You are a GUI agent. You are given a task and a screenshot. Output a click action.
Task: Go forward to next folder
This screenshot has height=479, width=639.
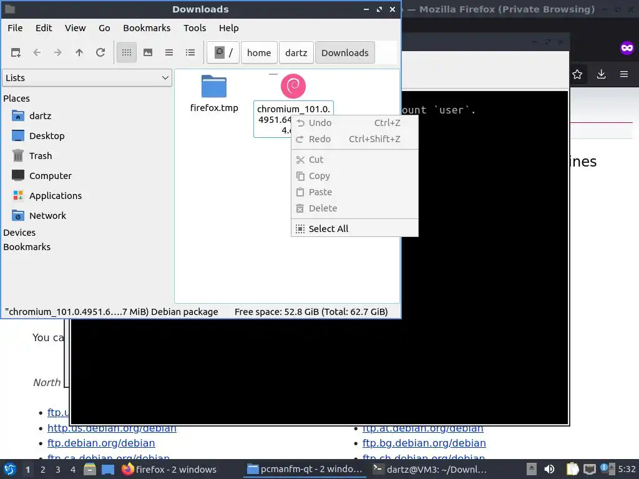click(x=58, y=52)
